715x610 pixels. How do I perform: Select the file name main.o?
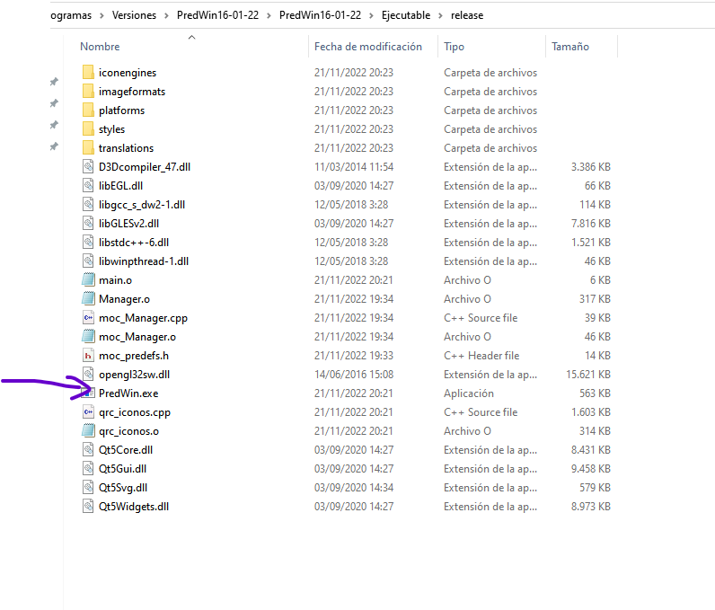(115, 280)
